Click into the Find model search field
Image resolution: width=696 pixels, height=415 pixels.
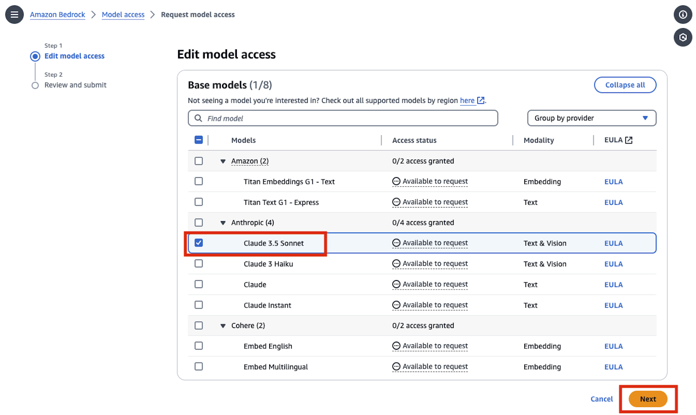pos(349,118)
